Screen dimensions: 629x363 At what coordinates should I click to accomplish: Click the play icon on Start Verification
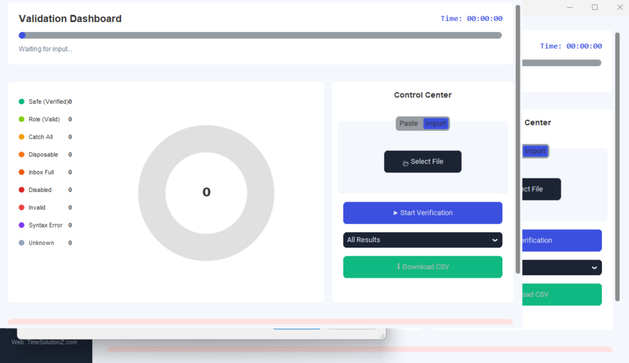click(396, 213)
